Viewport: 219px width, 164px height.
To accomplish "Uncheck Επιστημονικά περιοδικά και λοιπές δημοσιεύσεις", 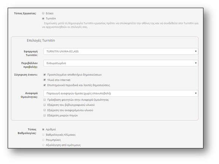I will pos(44,85).
